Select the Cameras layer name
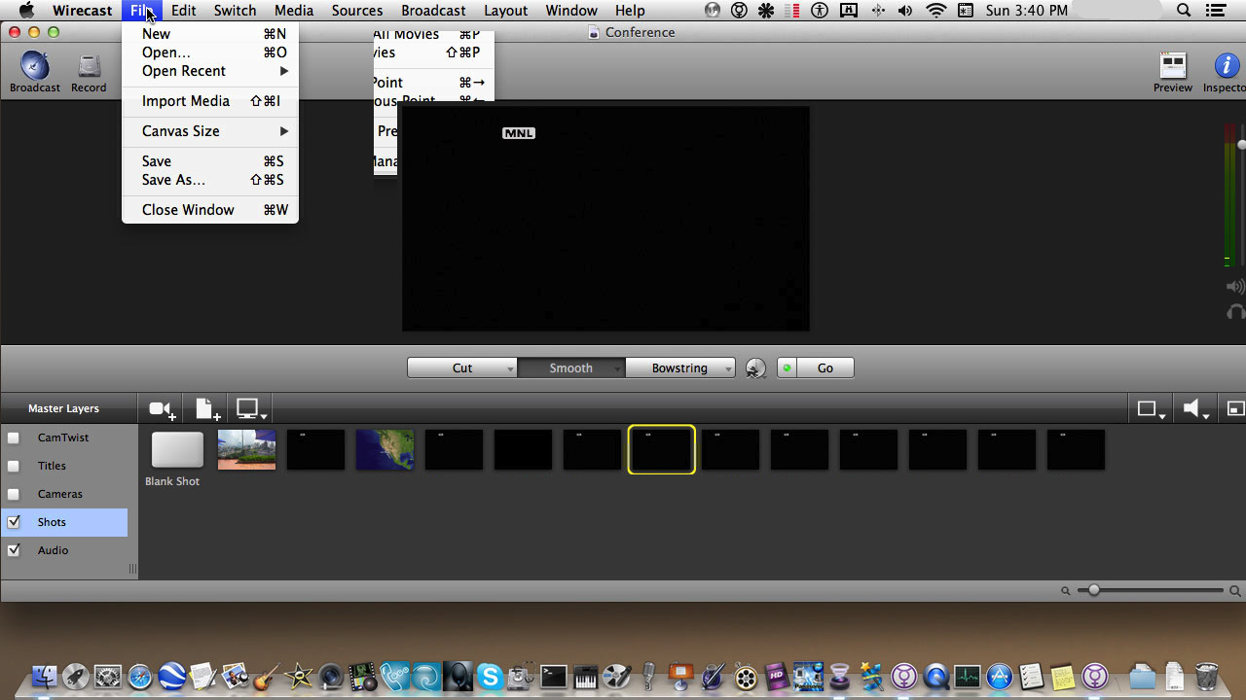The width and height of the screenshot is (1246, 700). 60,494
